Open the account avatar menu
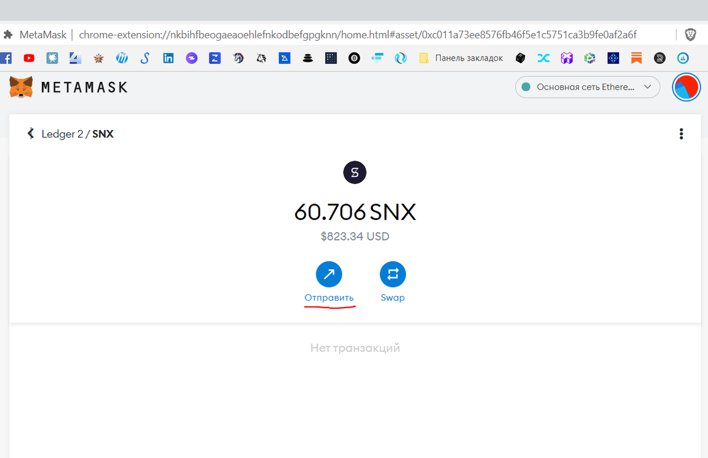The image size is (708, 458). coord(686,87)
